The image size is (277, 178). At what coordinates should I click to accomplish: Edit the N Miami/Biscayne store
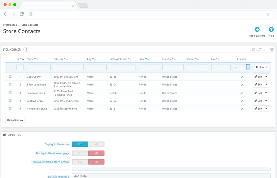[258, 109]
